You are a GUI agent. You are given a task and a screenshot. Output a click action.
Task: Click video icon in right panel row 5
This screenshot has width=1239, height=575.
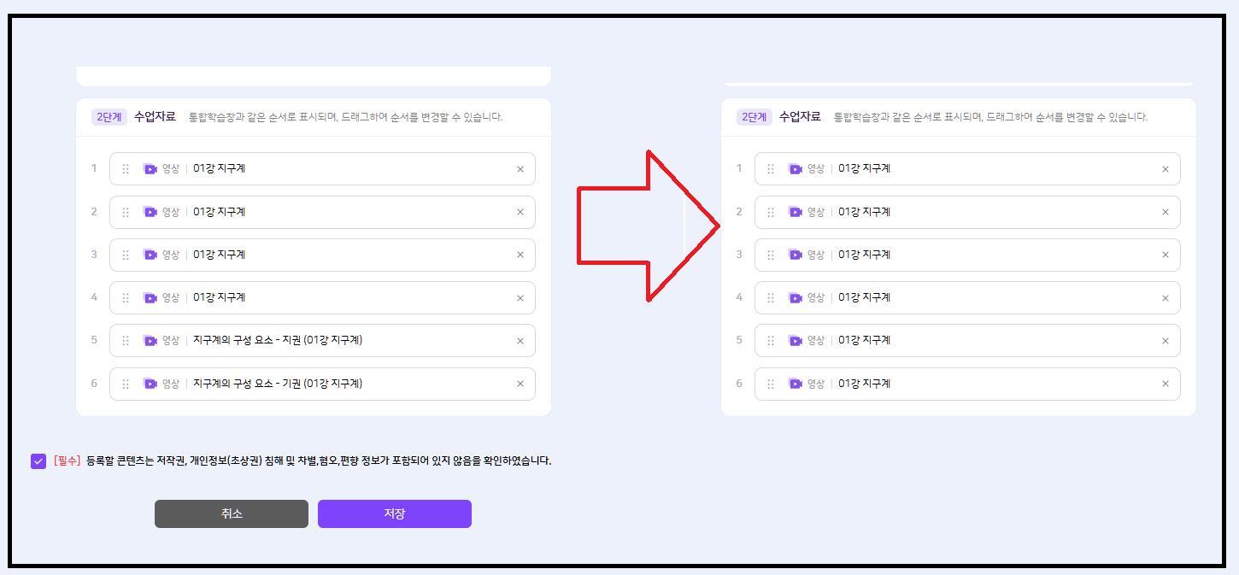(x=796, y=341)
